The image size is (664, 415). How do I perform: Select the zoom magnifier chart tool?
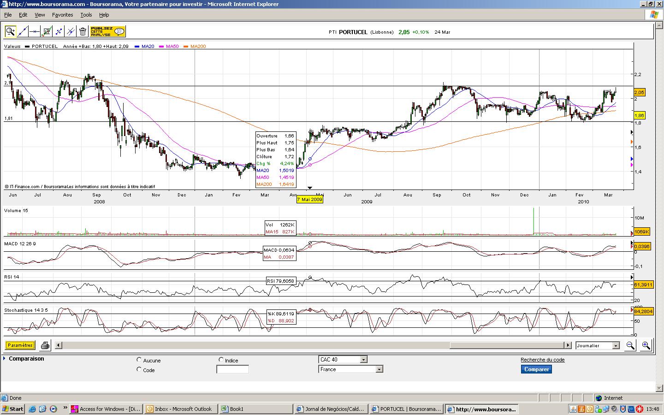(11, 31)
